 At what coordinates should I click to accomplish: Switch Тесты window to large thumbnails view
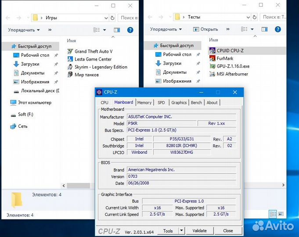(x=281, y=214)
